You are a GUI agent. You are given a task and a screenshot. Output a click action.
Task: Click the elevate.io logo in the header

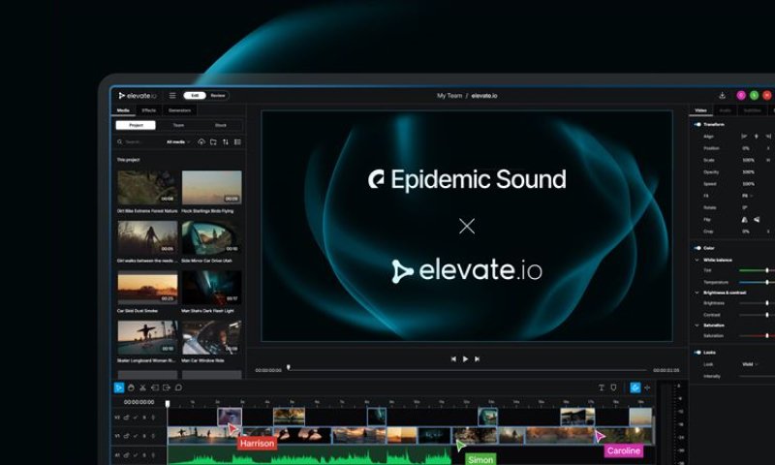138,95
